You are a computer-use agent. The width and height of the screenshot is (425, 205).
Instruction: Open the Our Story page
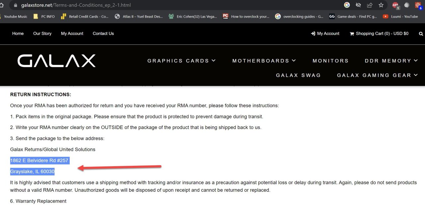tap(42, 34)
